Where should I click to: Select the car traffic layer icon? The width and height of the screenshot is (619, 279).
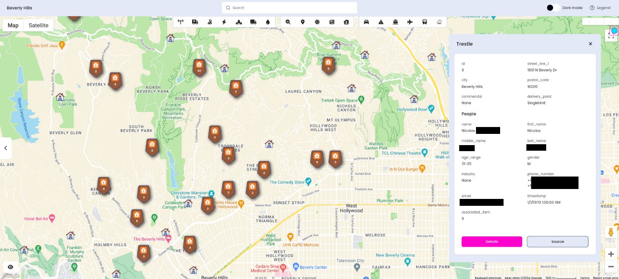pos(367,22)
